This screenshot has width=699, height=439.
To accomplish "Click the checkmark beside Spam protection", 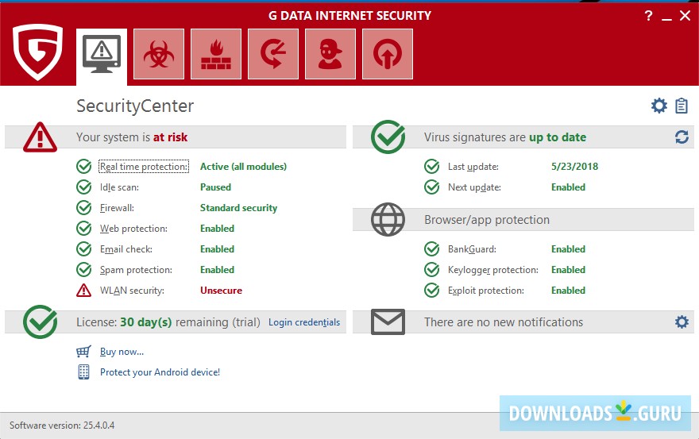I will [x=84, y=270].
